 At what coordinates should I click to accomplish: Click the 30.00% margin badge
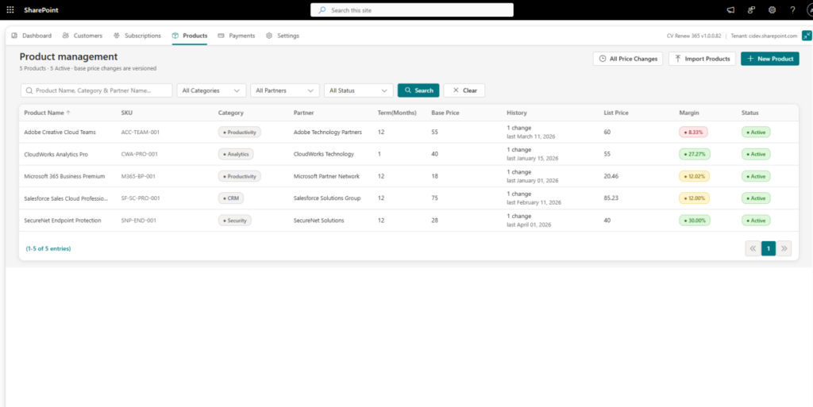695,220
